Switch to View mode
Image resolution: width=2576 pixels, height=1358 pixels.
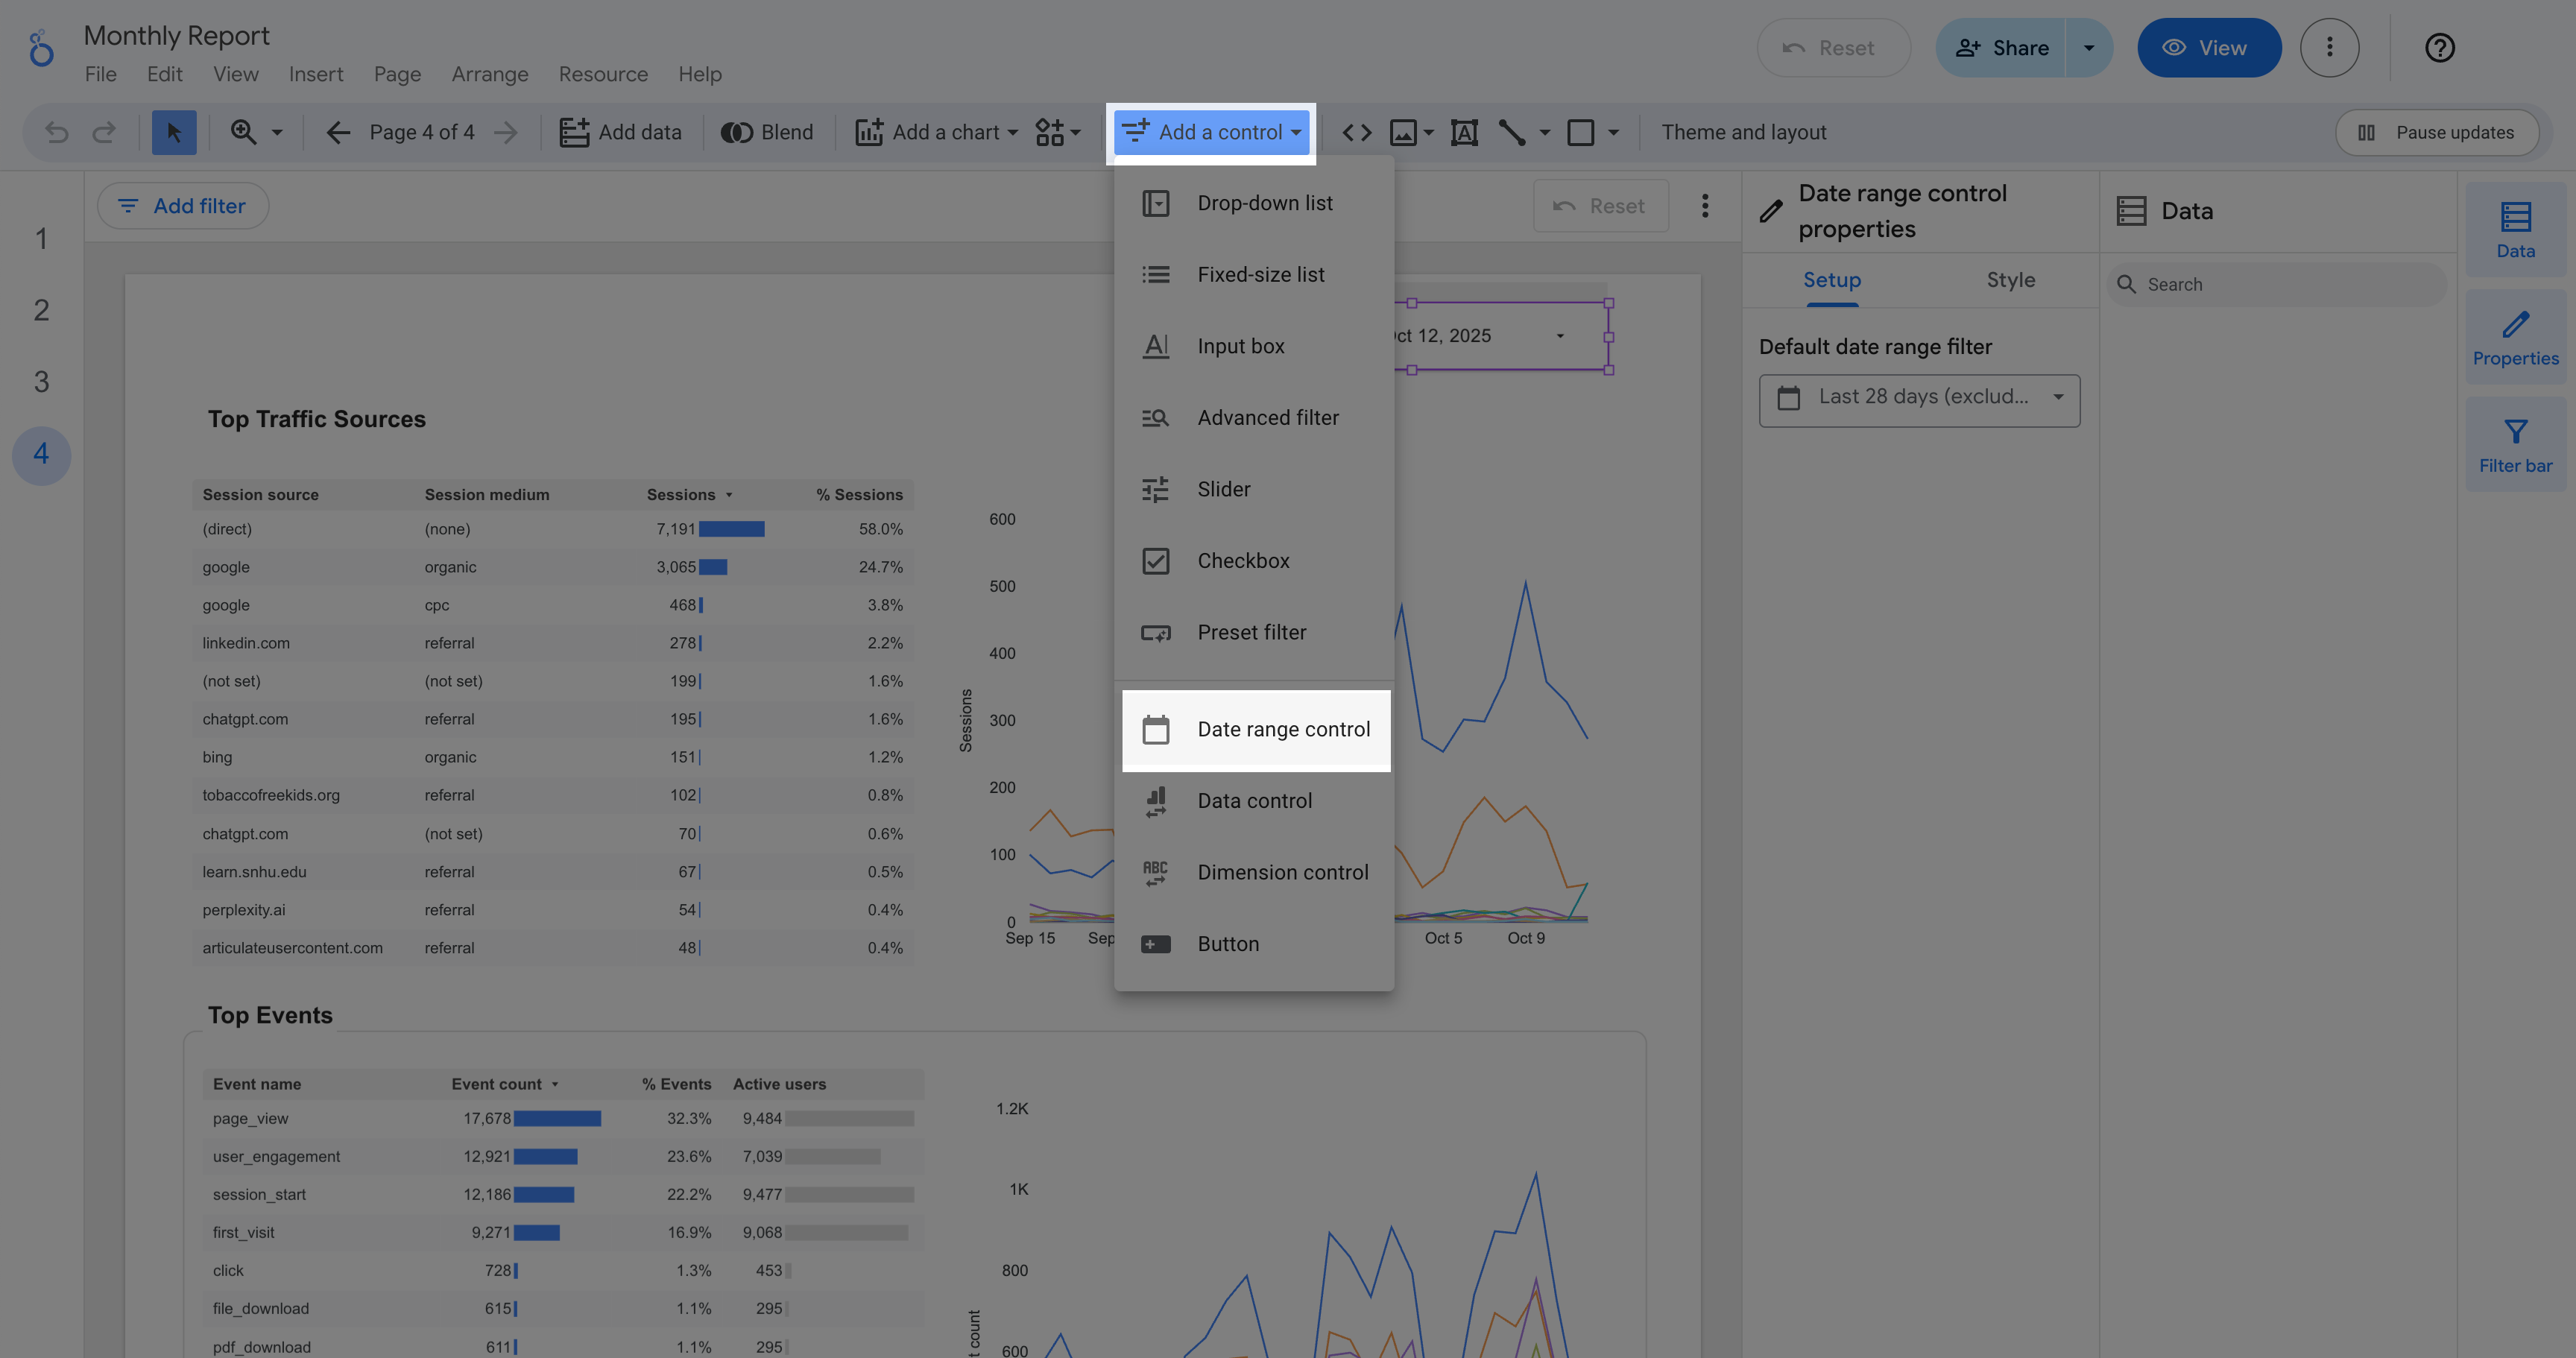(x=2209, y=47)
